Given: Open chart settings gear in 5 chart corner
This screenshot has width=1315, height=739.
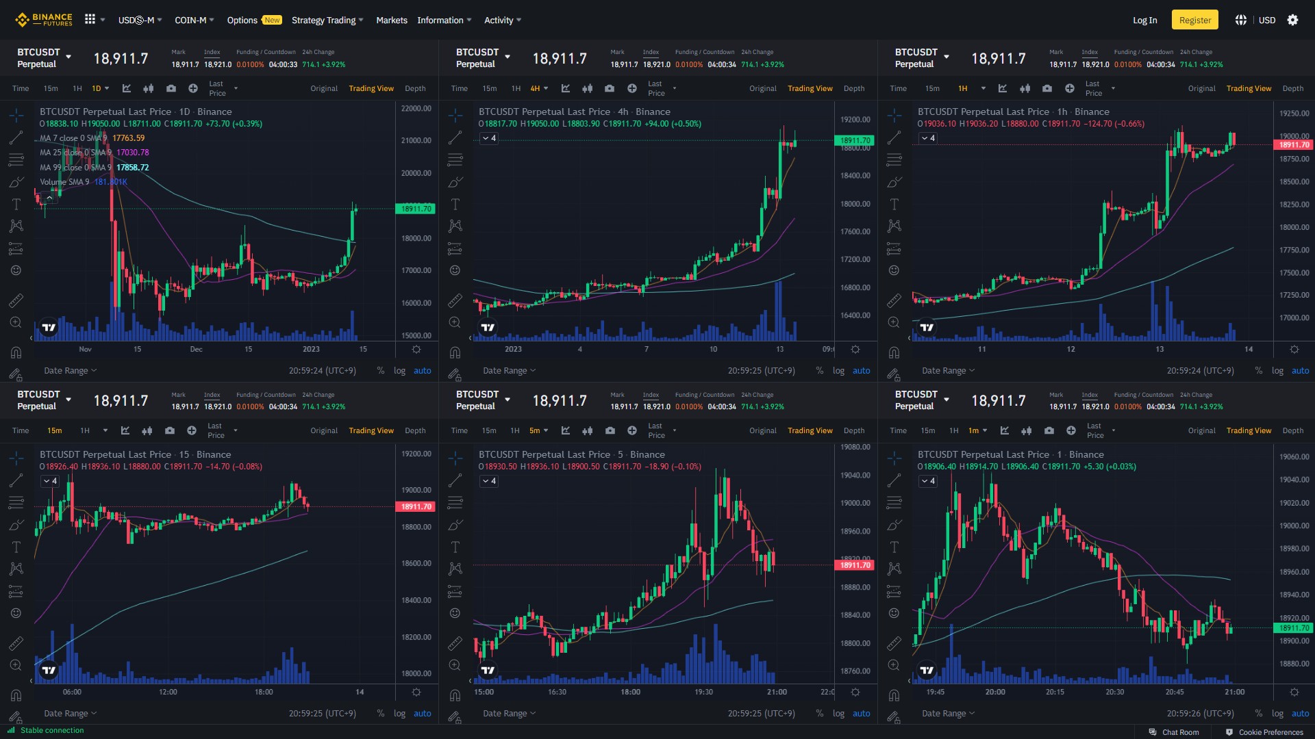Looking at the screenshot, I should pyautogui.click(x=855, y=692).
